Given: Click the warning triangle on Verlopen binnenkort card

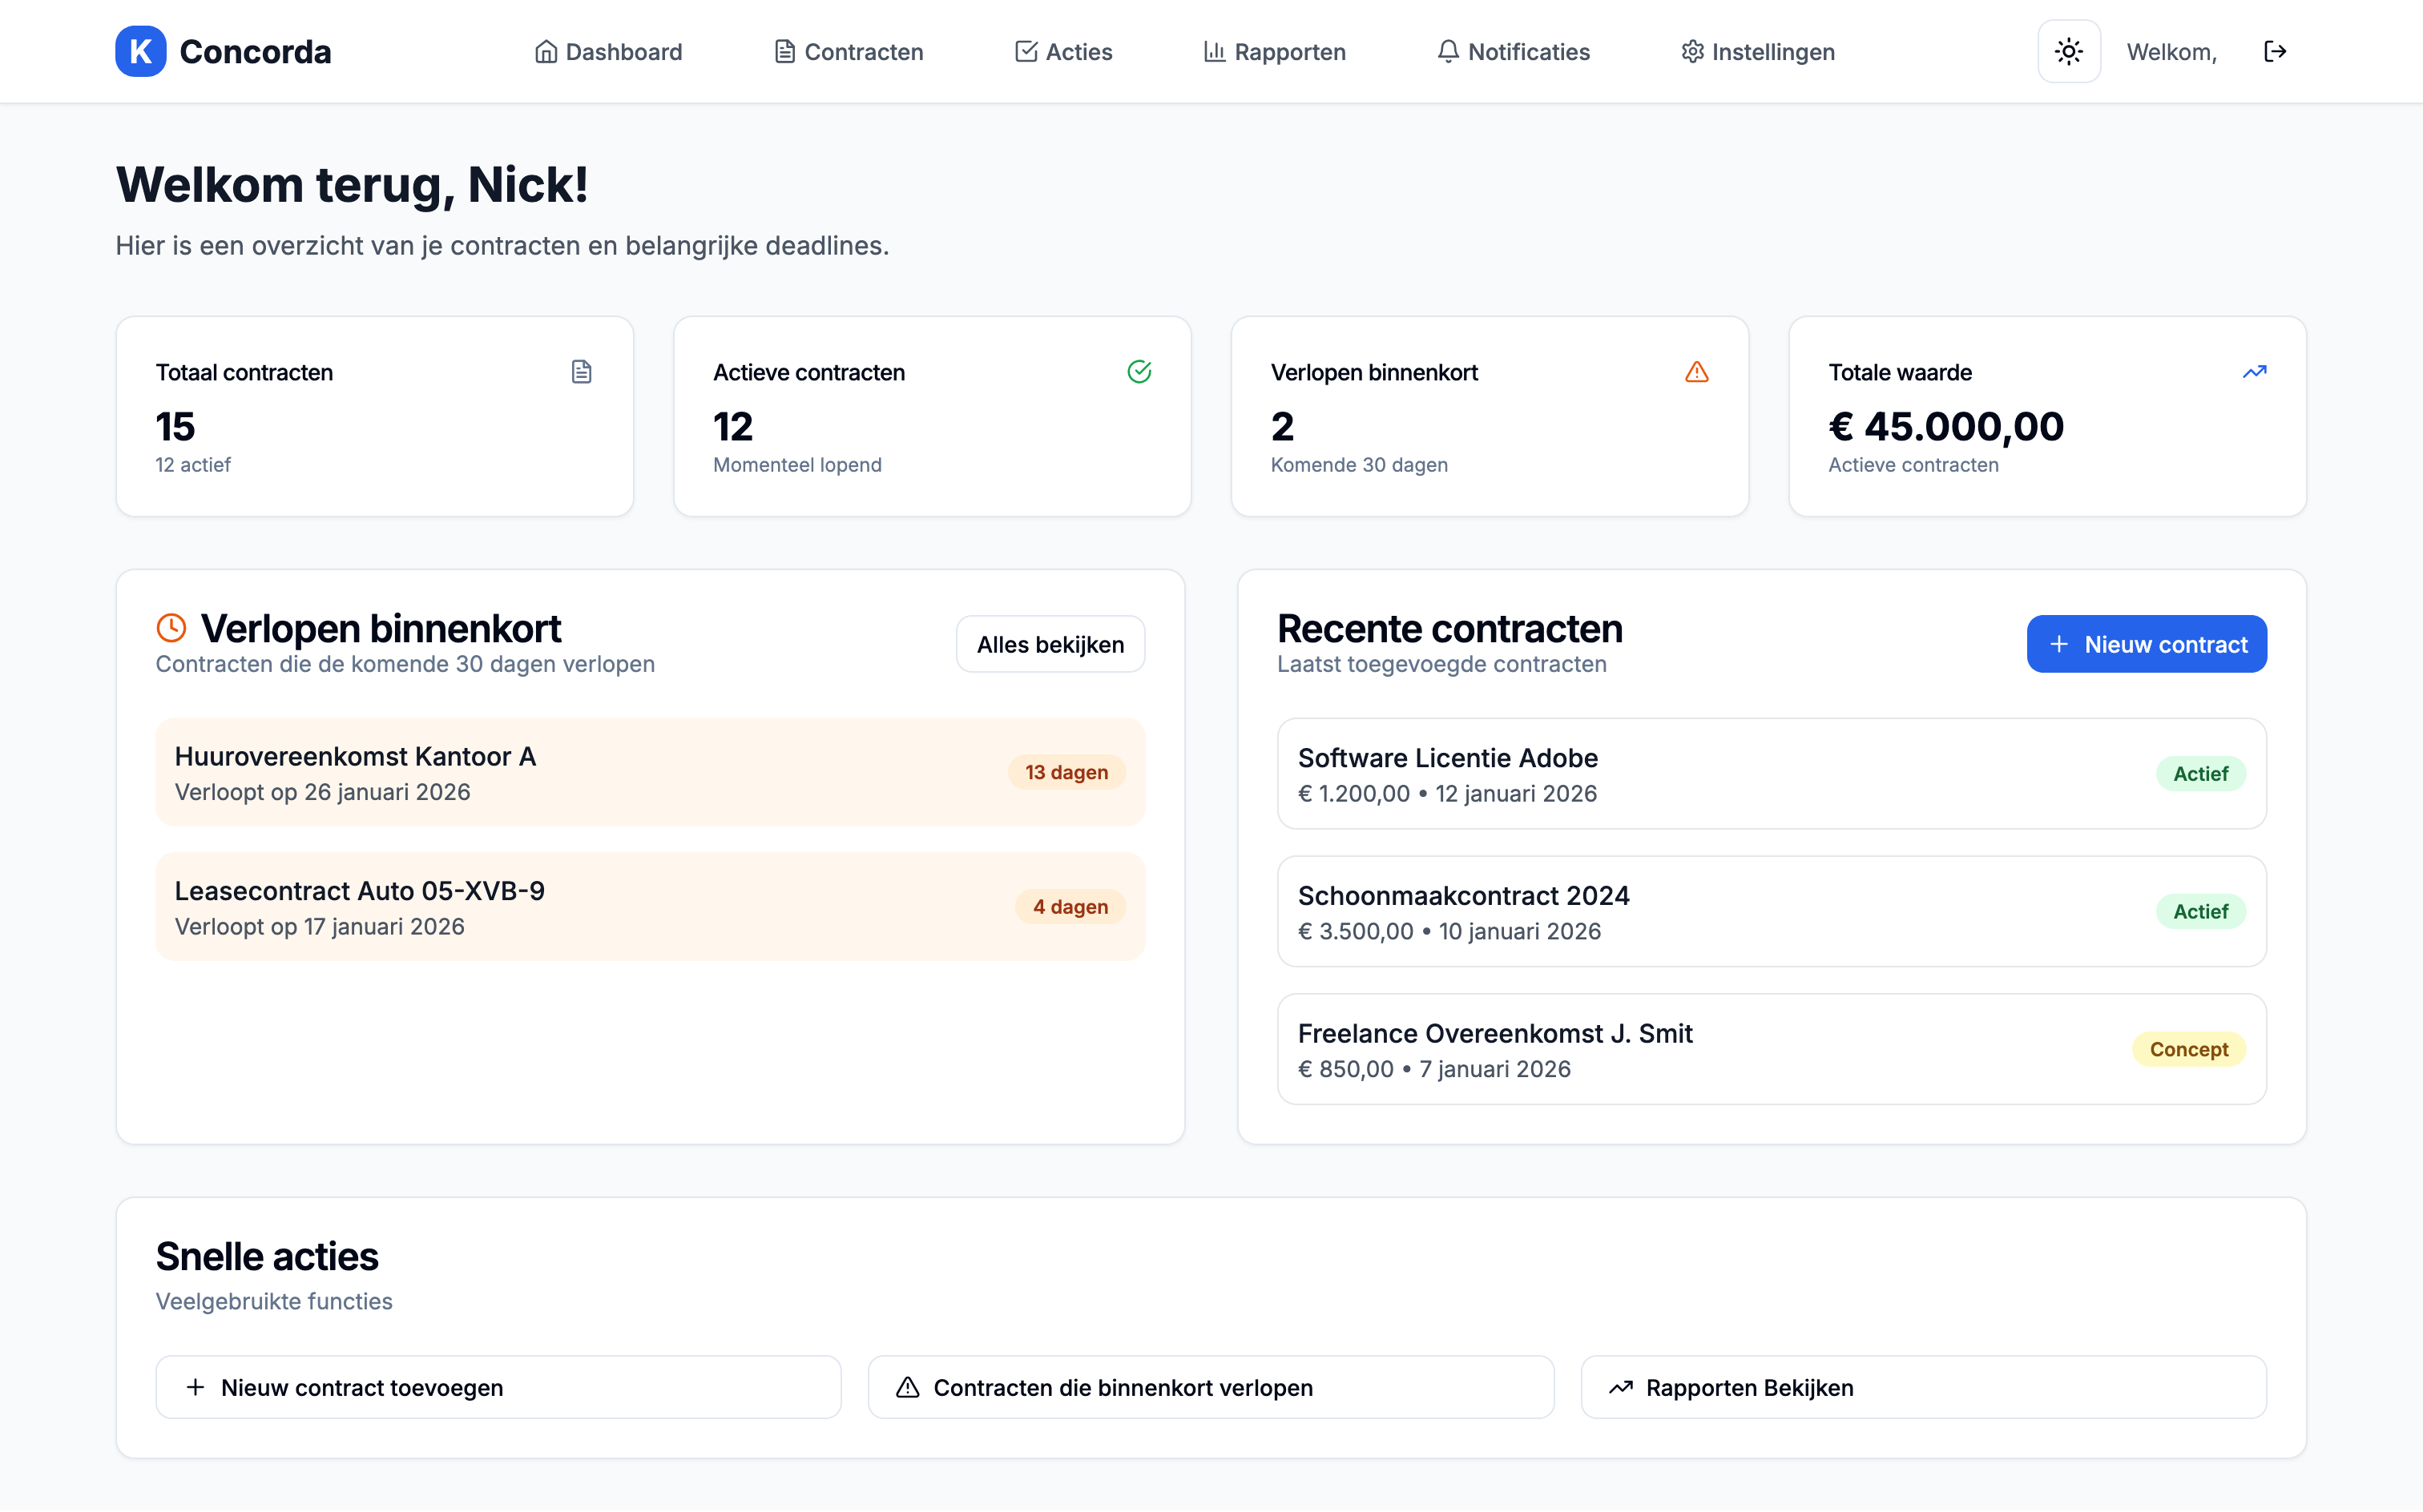Looking at the screenshot, I should (x=1697, y=371).
